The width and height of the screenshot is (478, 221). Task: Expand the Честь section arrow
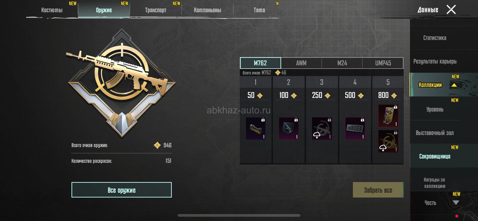click(456, 203)
